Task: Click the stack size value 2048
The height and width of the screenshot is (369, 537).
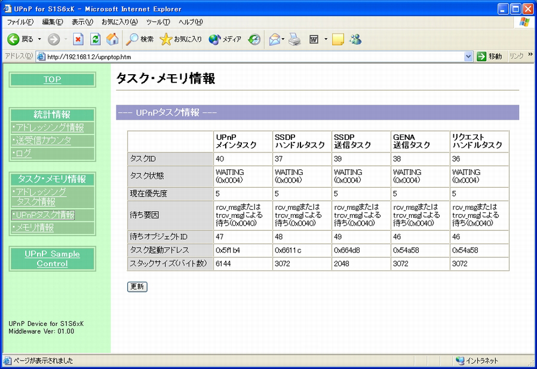Action: click(x=342, y=264)
